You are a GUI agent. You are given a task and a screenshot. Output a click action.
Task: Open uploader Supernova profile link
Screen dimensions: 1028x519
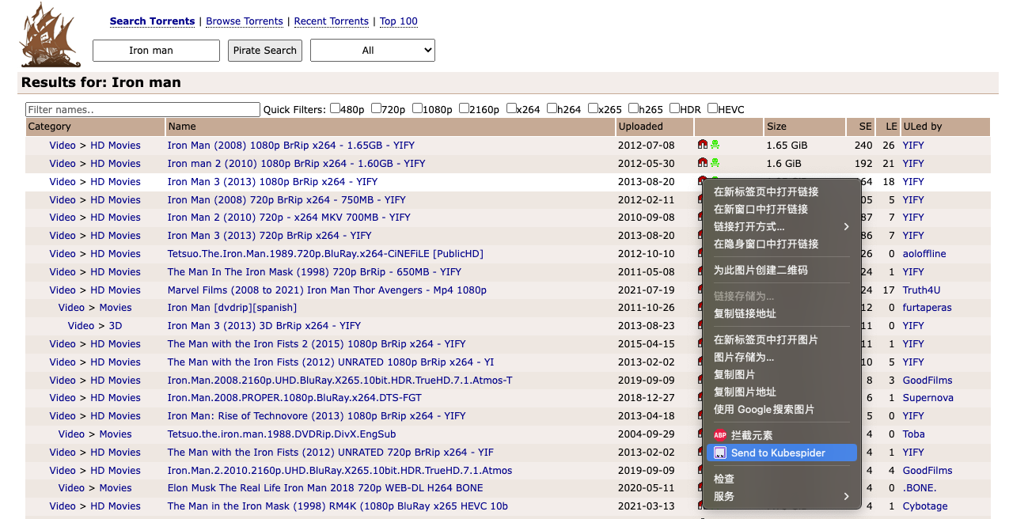(x=928, y=397)
